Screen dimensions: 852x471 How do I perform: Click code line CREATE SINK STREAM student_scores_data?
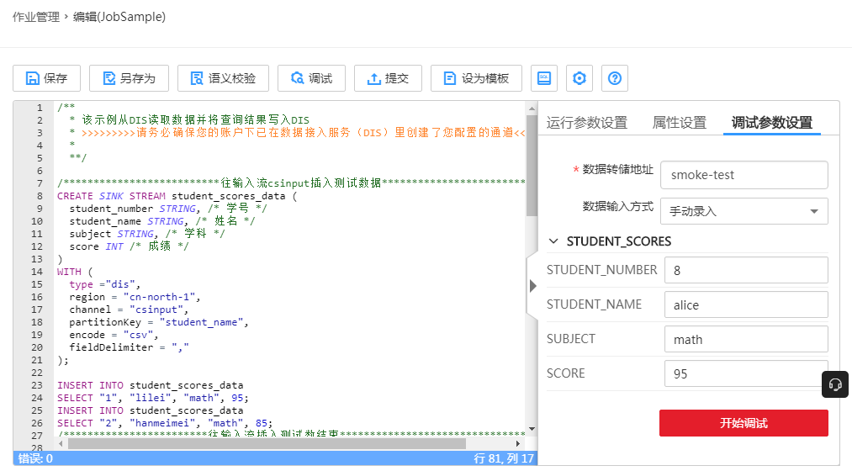click(x=177, y=196)
